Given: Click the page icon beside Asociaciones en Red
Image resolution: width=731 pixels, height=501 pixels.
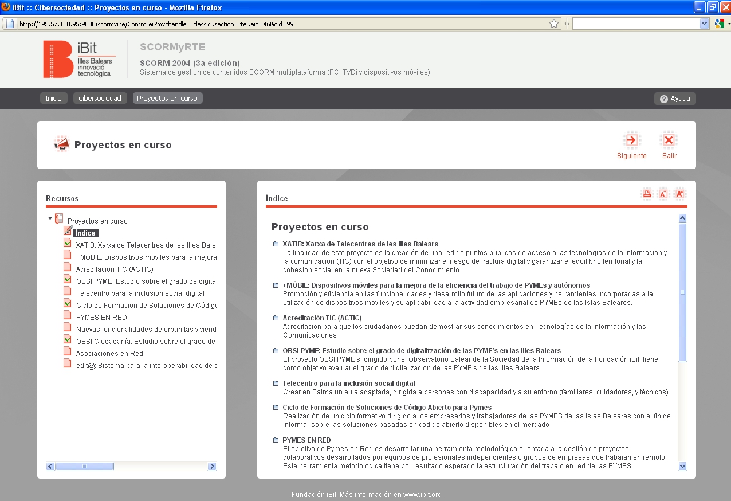Looking at the screenshot, I should click(68, 351).
